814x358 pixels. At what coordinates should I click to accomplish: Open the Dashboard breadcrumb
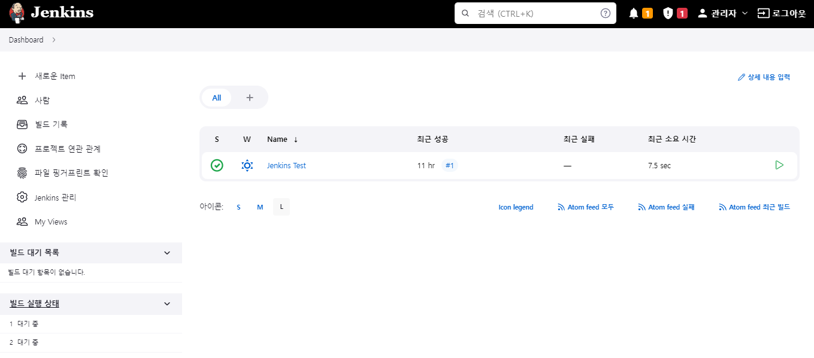click(26, 40)
